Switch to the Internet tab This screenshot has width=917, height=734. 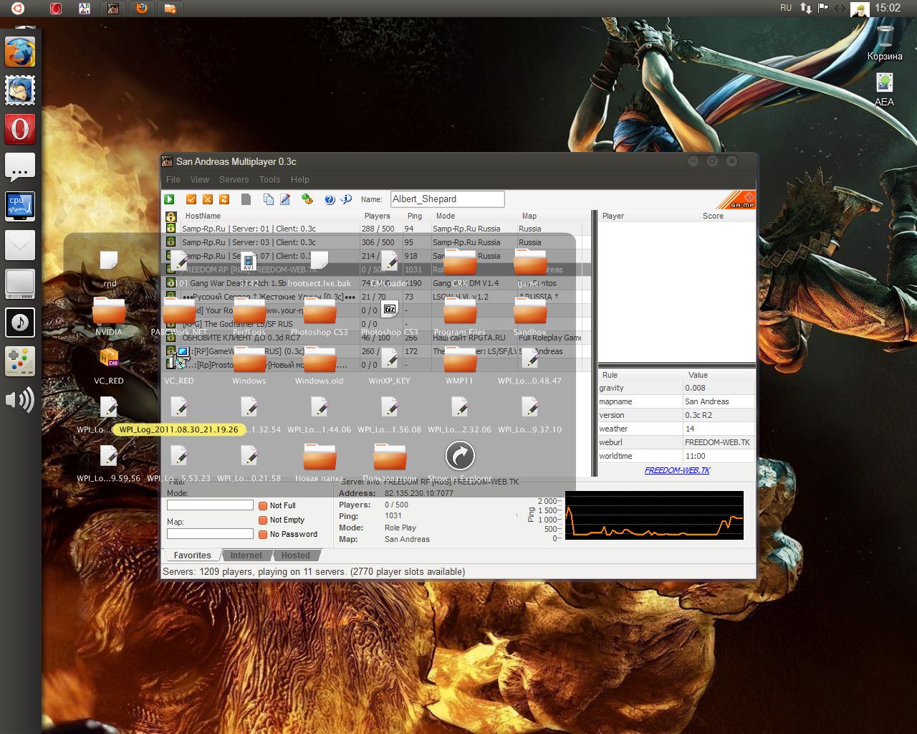(x=246, y=556)
